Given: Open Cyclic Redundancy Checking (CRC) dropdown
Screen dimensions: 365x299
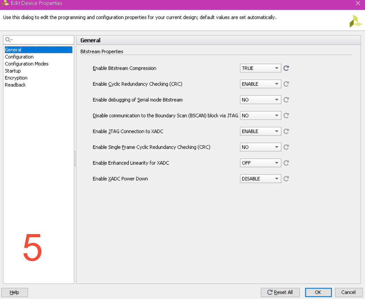Looking at the screenshot, I should tap(261, 84).
